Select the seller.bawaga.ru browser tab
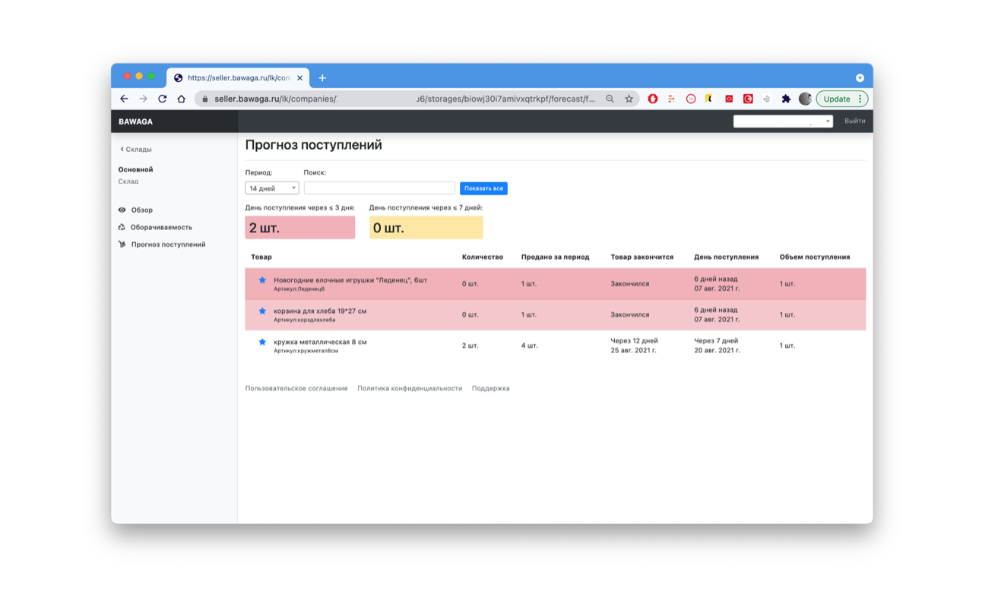Screen dimensions: 982x606 coord(237,77)
